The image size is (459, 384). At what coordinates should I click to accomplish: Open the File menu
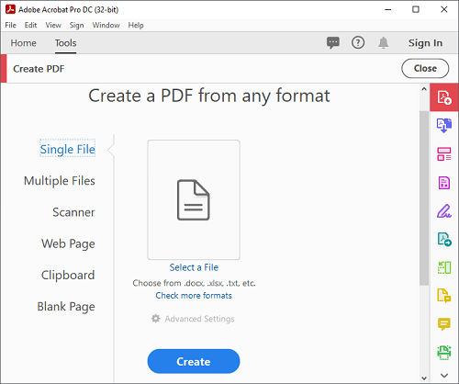point(10,25)
